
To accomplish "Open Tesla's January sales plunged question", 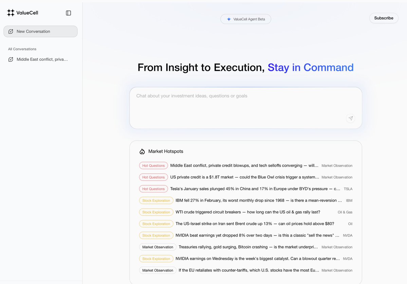I will [x=255, y=189].
